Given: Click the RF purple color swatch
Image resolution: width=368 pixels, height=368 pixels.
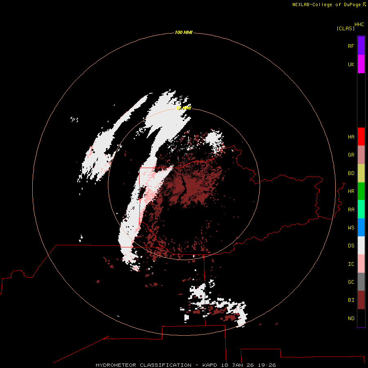Looking at the screenshot, I should coord(361,46).
